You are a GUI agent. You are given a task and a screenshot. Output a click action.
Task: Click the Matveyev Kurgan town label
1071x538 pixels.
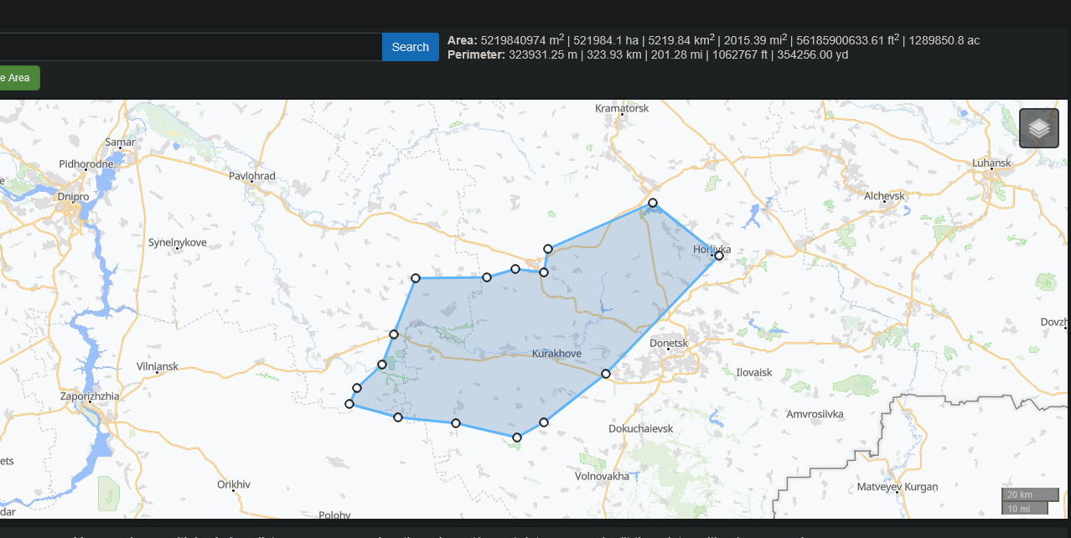tap(898, 487)
